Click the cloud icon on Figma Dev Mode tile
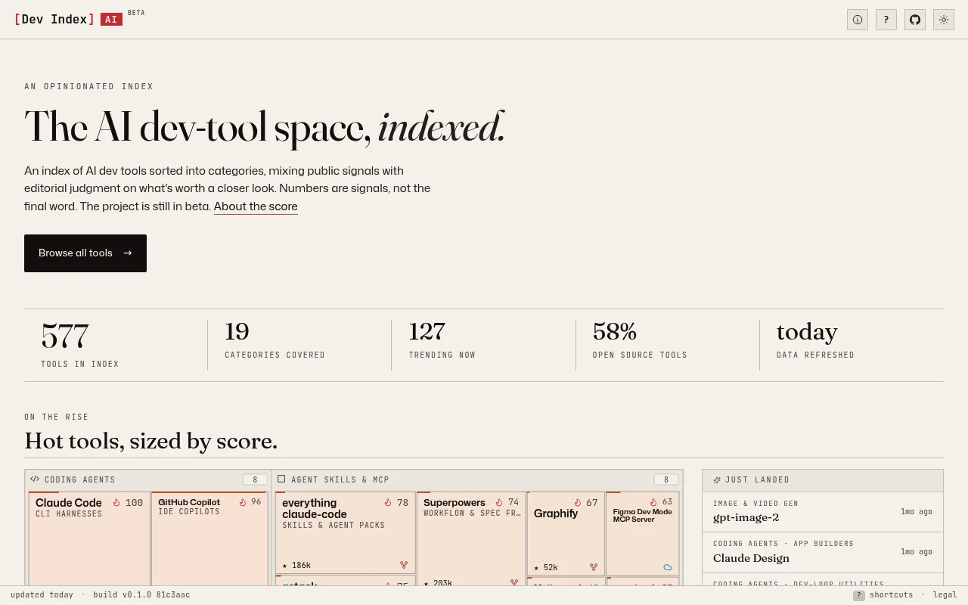The height and width of the screenshot is (605, 968). coord(668,566)
